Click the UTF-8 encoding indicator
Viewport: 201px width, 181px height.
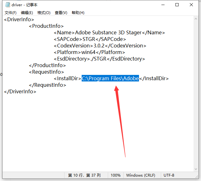coord(168,175)
